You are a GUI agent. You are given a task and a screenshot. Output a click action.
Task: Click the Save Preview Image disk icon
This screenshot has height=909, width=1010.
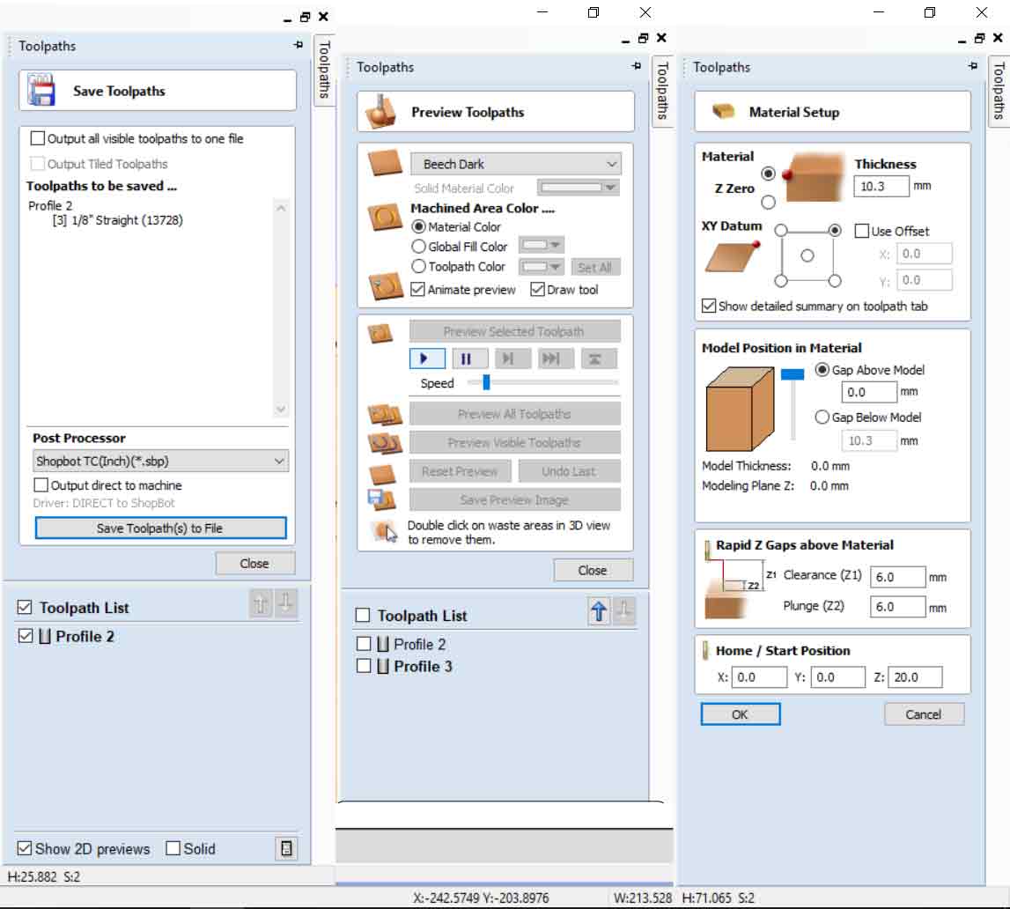381,500
